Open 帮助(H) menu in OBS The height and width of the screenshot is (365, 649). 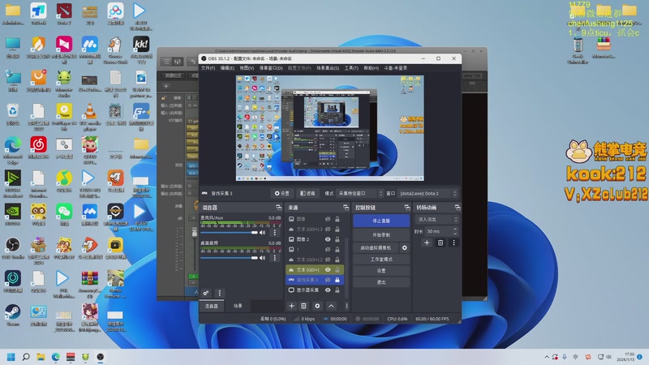371,68
